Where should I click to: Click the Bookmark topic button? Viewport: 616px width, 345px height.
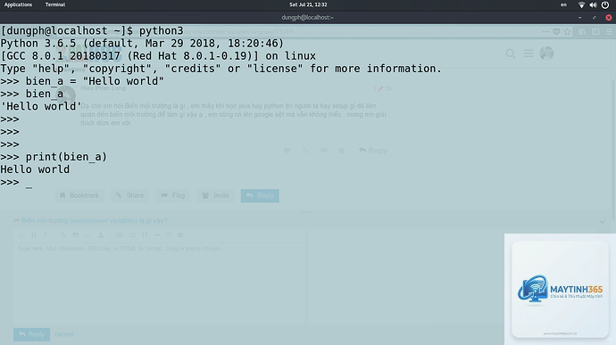pos(79,195)
